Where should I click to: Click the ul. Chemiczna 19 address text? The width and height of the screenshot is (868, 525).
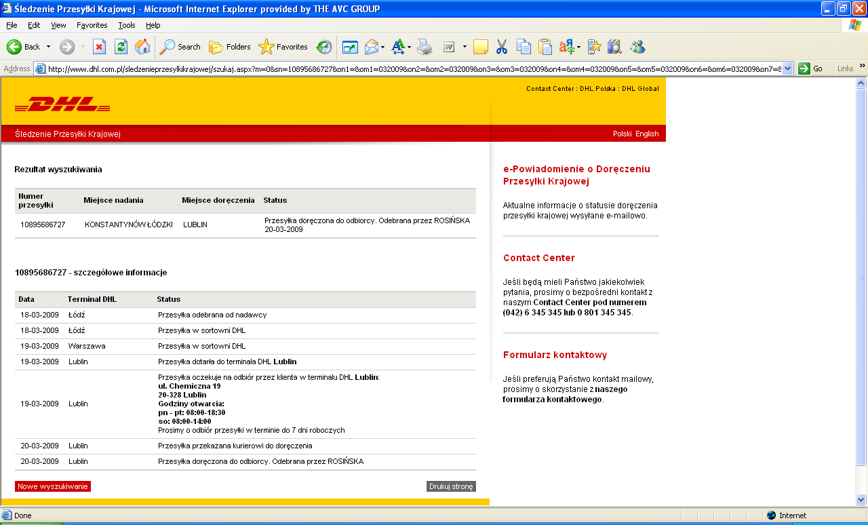click(189, 386)
